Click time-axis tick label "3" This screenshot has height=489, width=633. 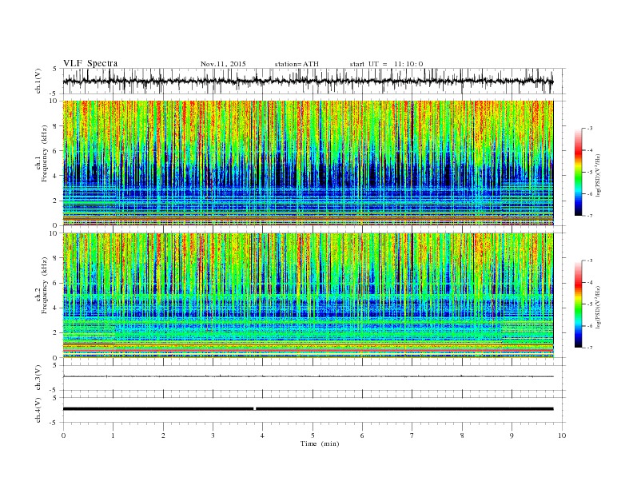213,435
